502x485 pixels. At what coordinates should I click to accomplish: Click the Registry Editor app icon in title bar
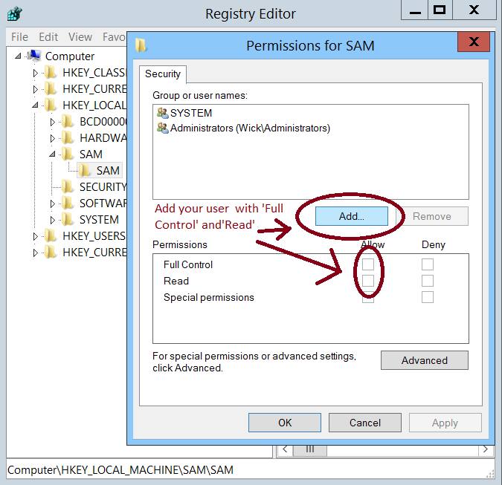pos(14,13)
